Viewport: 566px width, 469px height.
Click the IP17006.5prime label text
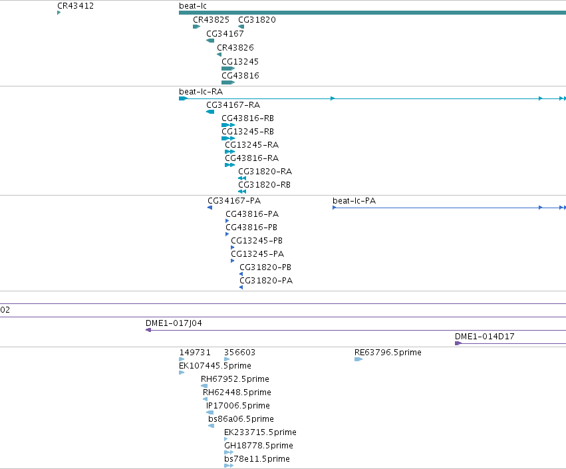pos(238,406)
